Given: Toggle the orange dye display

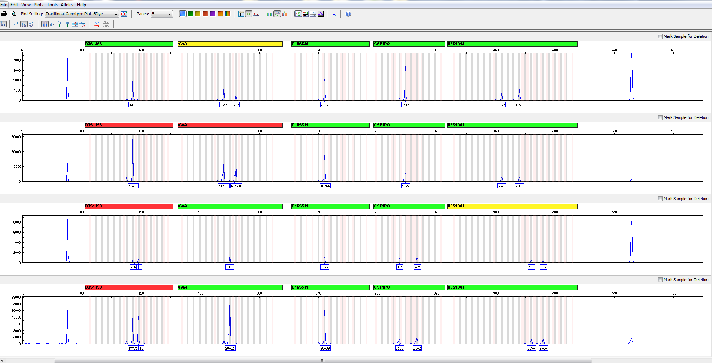Looking at the screenshot, I should [220, 14].
